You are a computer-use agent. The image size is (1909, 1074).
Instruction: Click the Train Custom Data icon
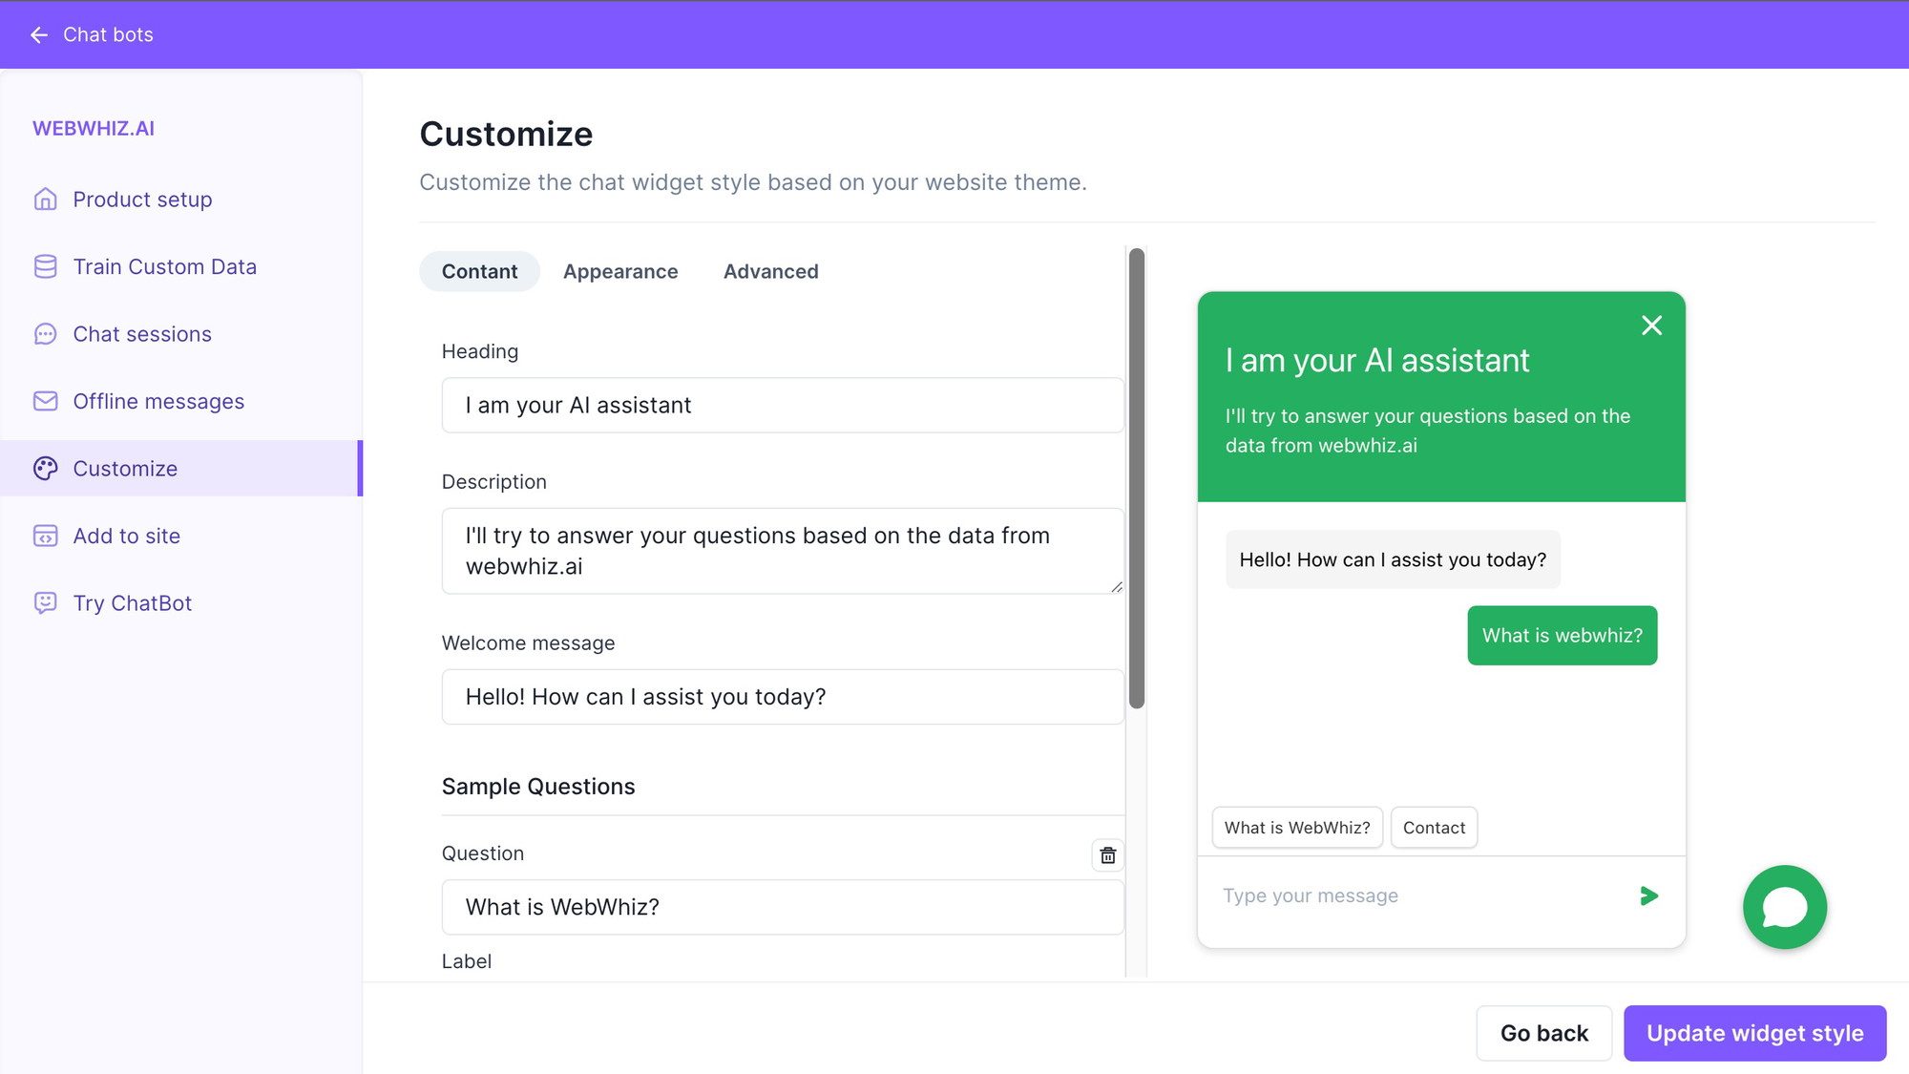[x=45, y=266]
